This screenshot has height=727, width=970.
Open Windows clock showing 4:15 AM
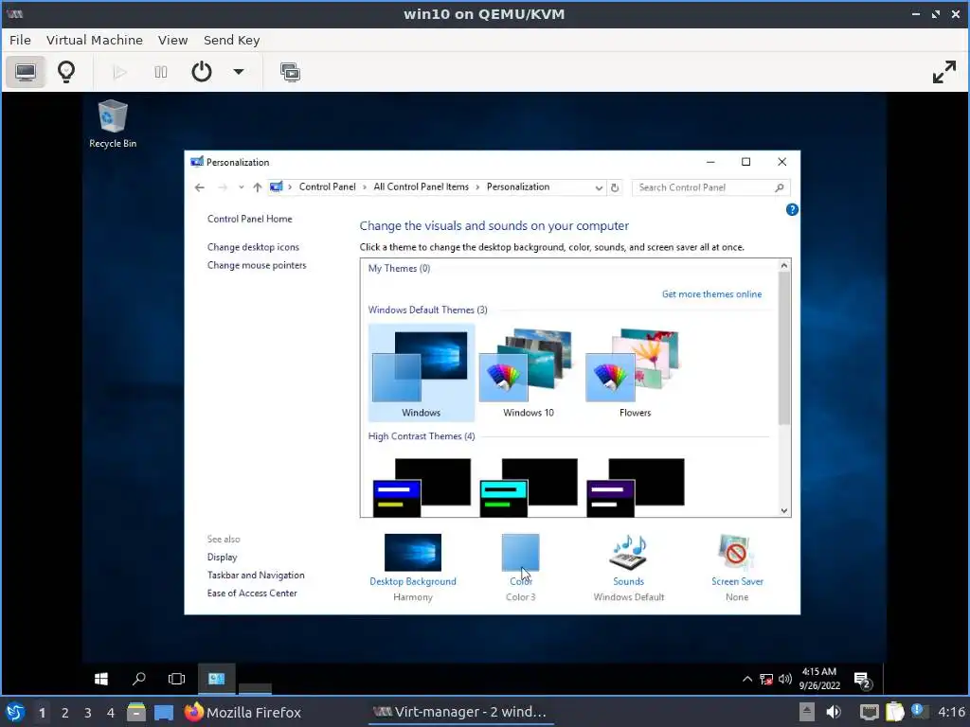819,678
